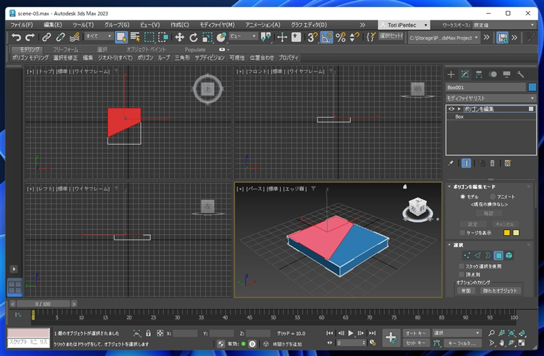Select Edge sub-object level
Screen dimensions: 544x356
click(477, 256)
